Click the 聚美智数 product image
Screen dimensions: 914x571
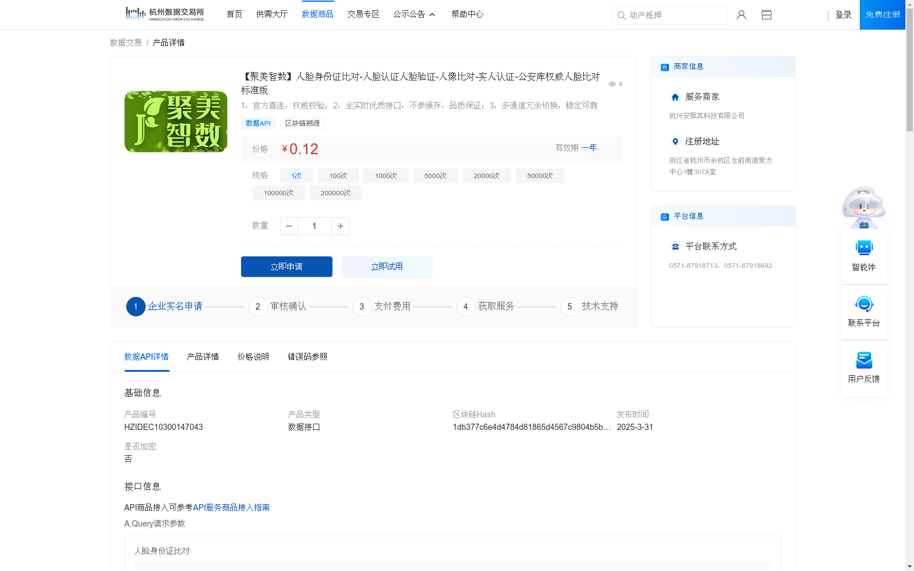tap(176, 122)
